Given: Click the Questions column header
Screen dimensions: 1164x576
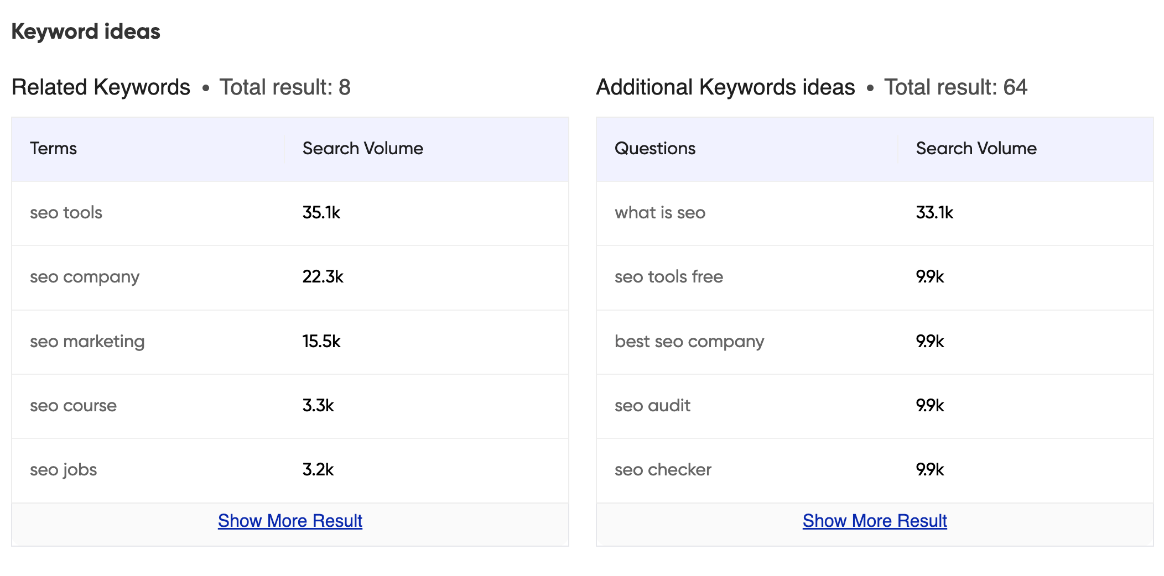Looking at the screenshot, I should [x=654, y=148].
